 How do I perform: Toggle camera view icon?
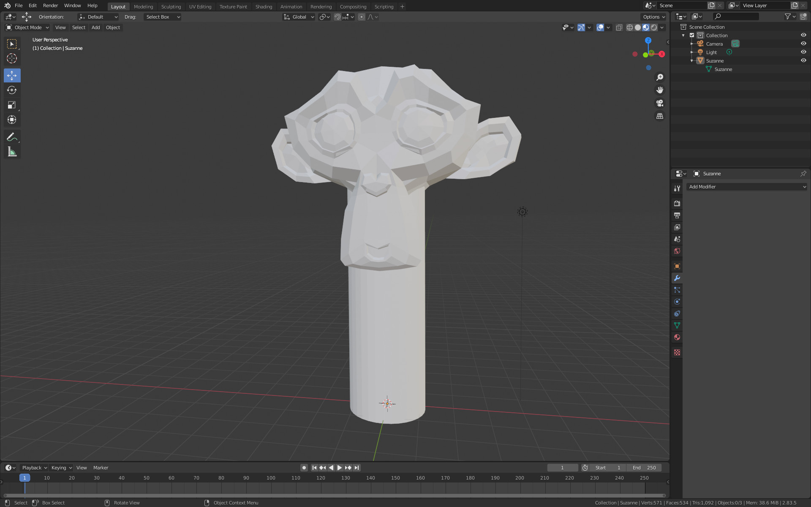pos(660,103)
